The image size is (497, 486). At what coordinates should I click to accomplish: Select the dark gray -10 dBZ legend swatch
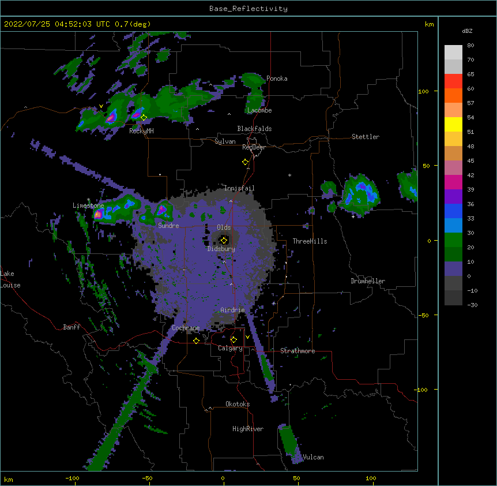point(453,298)
